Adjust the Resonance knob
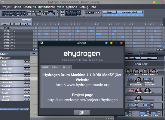Viewport: 165px width, 120px height. (x=147, y=90)
